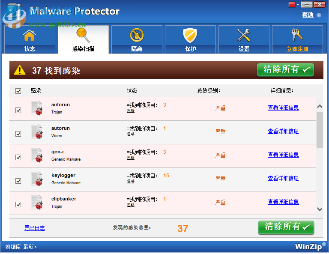Click the yellow shield protection icon
The width and height of the screenshot is (329, 254).
[190, 35]
